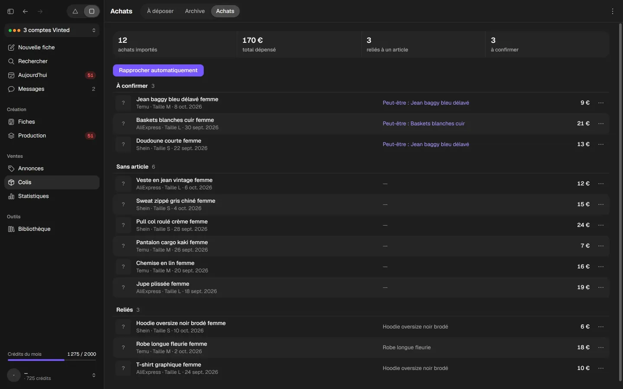This screenshot has width=623, height=389.
Task: Select the triangle view mode toggle
Action: [x=75, y=11]
